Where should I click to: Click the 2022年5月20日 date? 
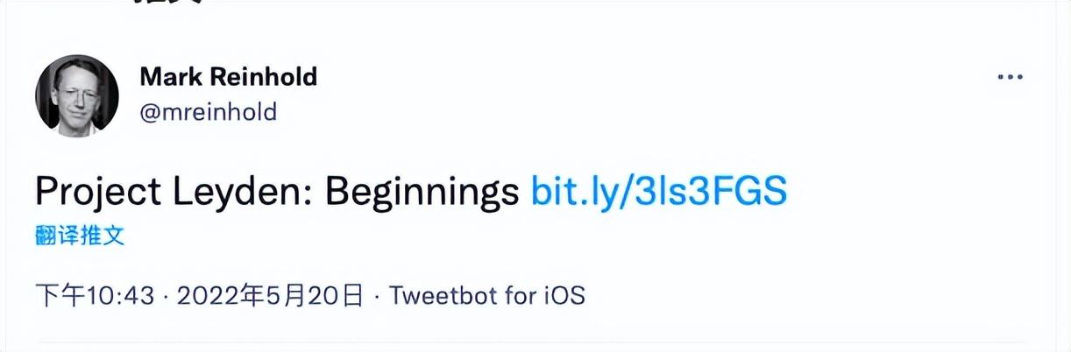(x=270, y=295)
